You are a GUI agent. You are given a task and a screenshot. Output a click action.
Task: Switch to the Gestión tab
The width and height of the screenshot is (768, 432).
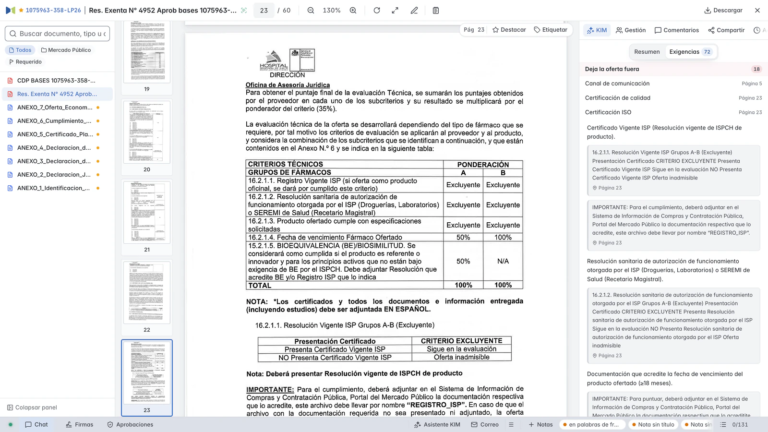[x=631, y=30]
